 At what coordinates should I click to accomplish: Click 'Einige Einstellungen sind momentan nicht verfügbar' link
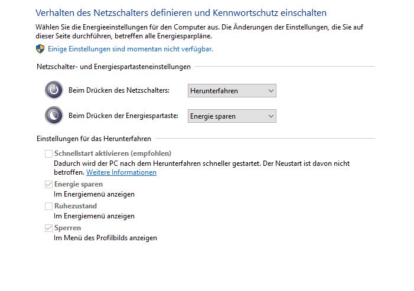[x=131, y=49]
